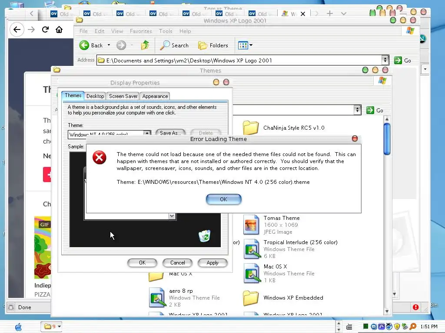Click the green Back arrow in explorer toolbar
This screenshot has width=445, height=333.
point(84,45)
